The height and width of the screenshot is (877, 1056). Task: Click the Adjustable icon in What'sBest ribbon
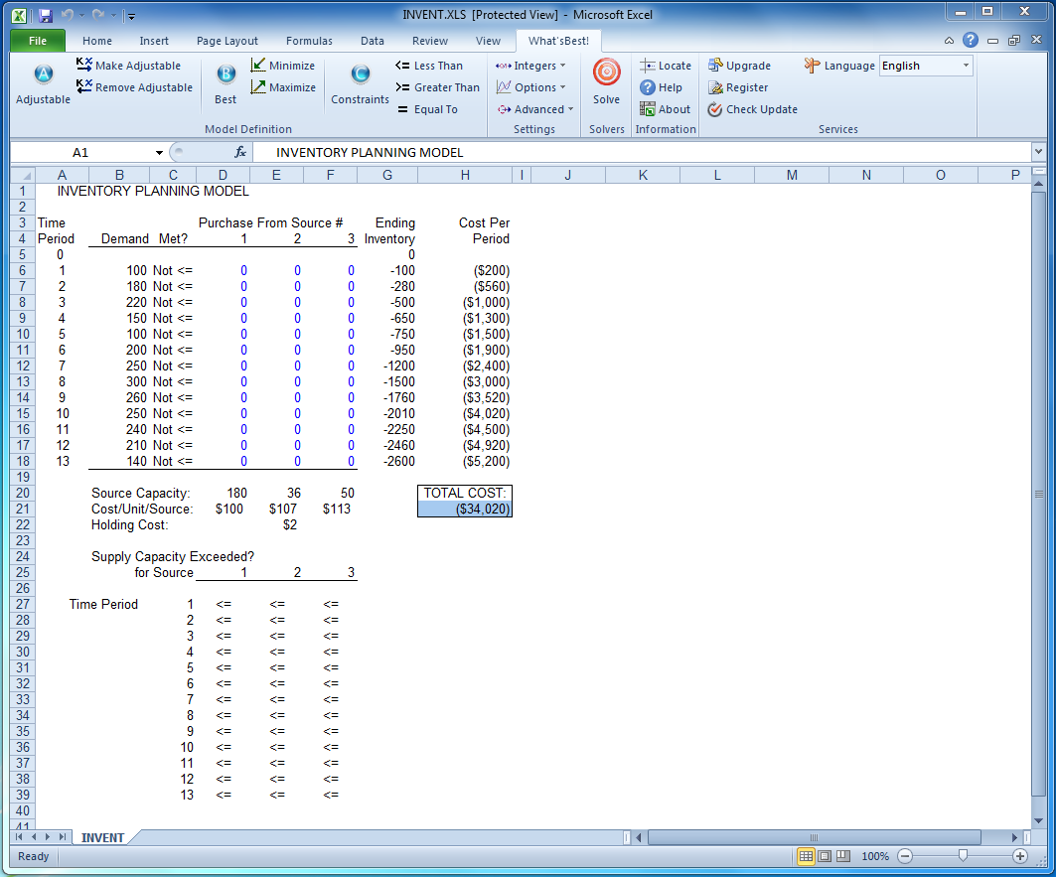tap(43, 76)
